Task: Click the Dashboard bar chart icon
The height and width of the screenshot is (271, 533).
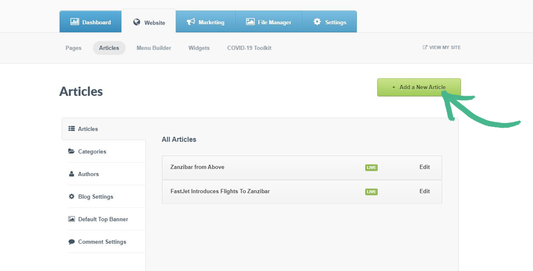Action: coord(75,22)
